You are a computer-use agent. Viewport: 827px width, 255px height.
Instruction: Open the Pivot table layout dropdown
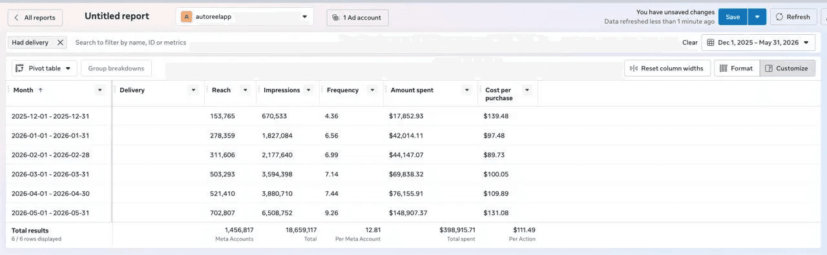point(45,68)
